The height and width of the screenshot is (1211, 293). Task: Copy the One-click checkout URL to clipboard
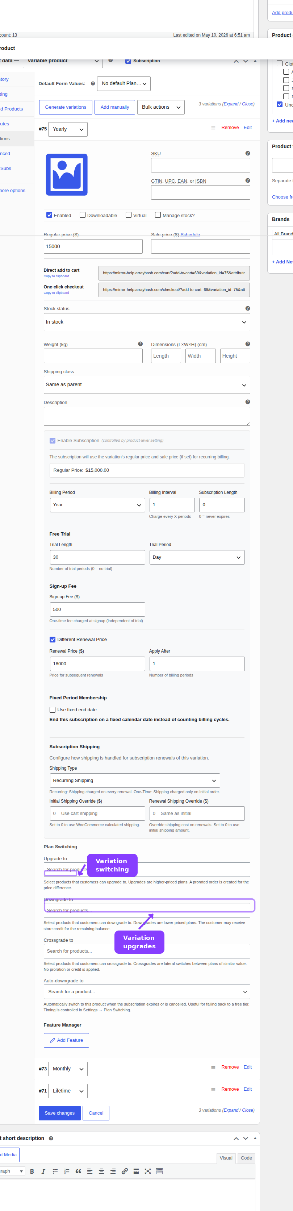pos(56,293)
